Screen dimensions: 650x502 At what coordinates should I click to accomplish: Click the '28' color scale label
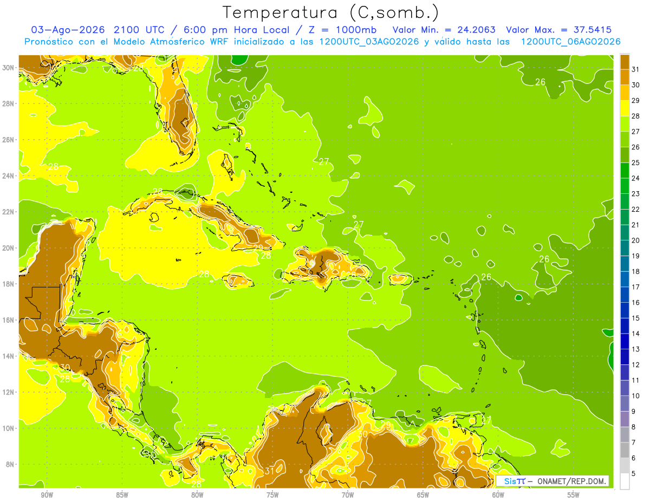(x=635, y=116)
